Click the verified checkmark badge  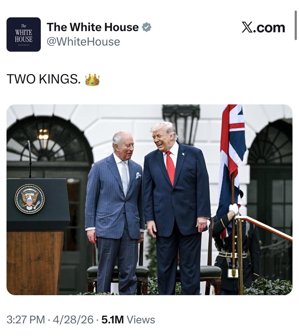[147, 27]
